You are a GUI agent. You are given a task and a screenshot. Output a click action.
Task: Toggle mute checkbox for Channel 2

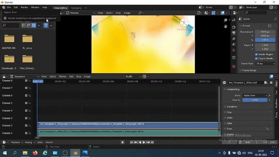point(26,126)
